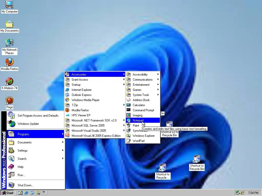262x196 pixels.
Task: Launch Imaging from Accessories
Action: coord(143,115)
